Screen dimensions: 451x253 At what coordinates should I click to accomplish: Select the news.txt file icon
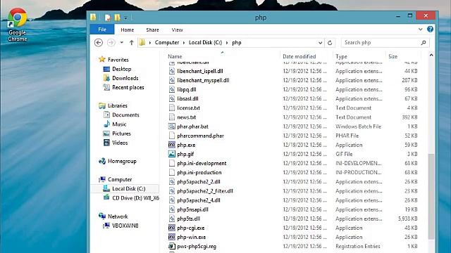[x=172, y=117]
